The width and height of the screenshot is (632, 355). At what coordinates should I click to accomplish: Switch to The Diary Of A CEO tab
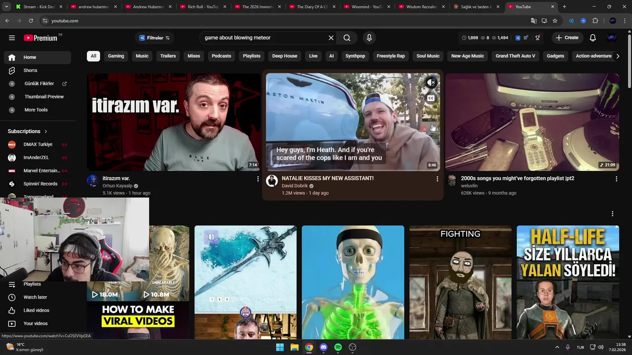pos(312,7)
